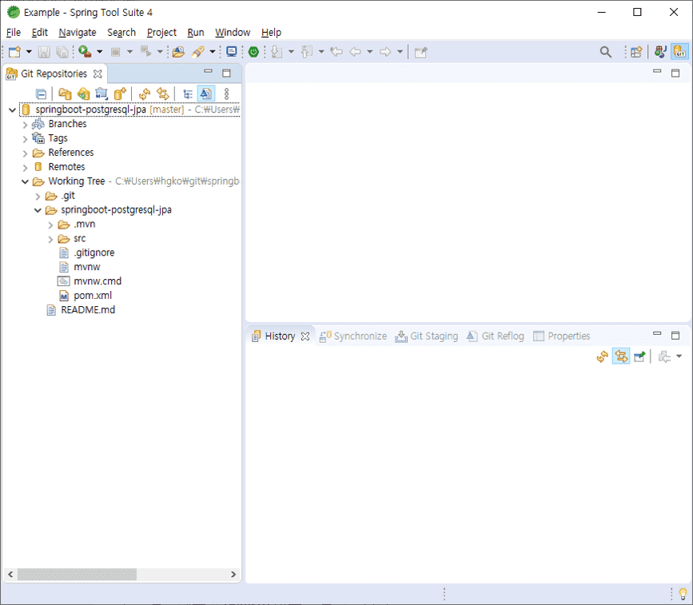
Task: Open the Forward history dropdown arrow
Action: [x=400, y=52]
